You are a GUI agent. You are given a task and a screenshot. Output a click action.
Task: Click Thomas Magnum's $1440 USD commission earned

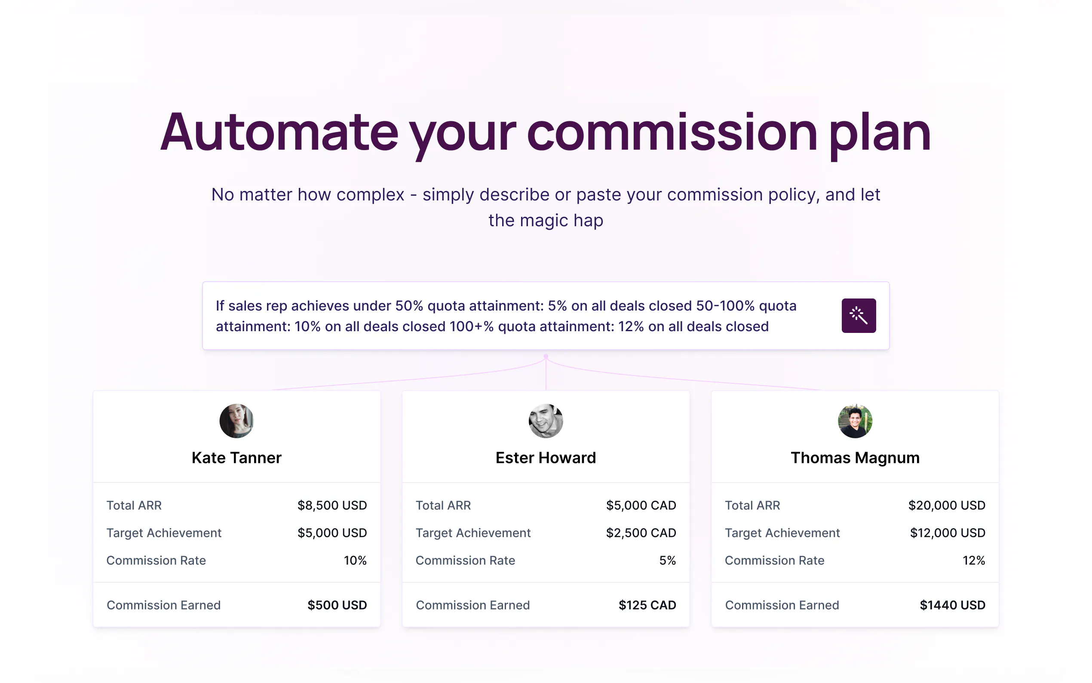952,605
